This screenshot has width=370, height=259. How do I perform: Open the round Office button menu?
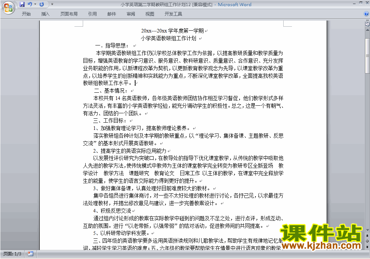(8, 8)
